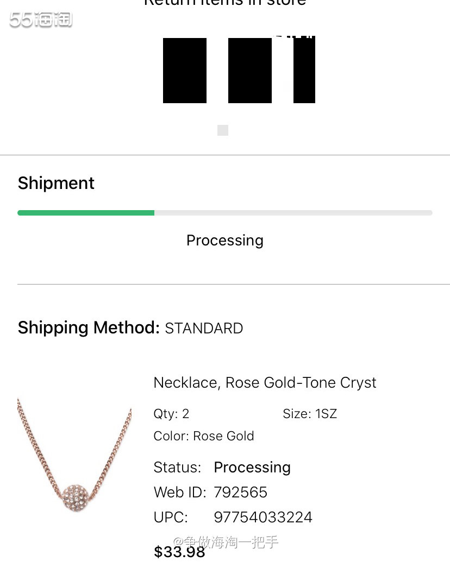Image resolution: width=450 pixels, height=562 pixels.
Task: Click the gray unfilled part of progress bar
Action: [x=293, y=213]
